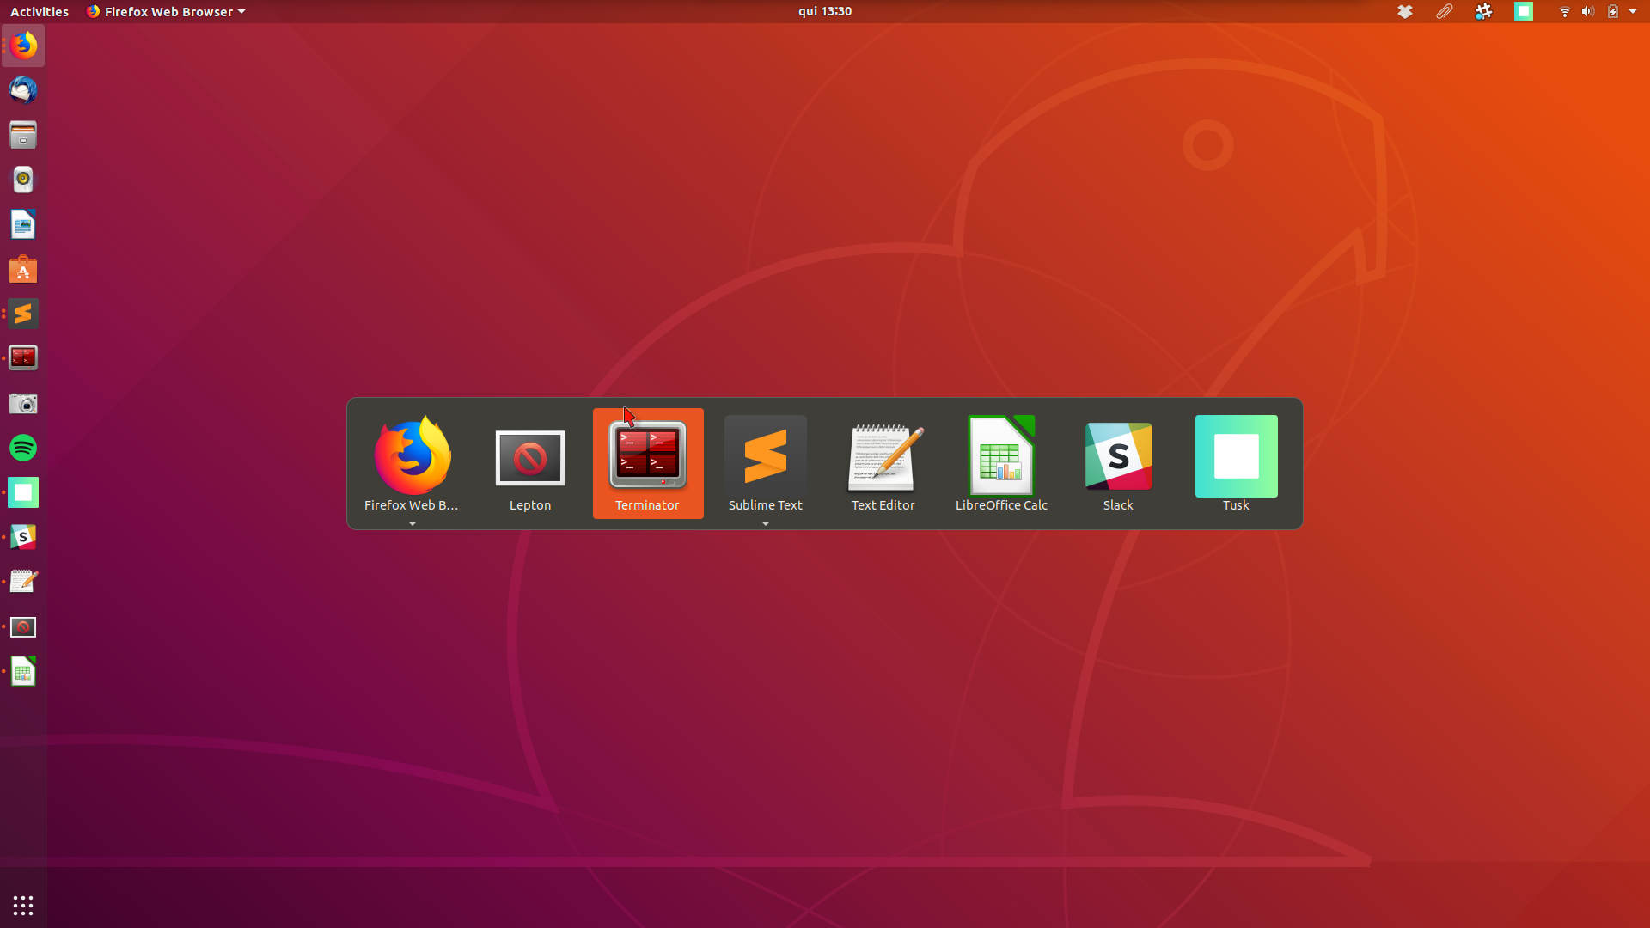Expand Firefox windows arrow below switcher icon
This screenshot has width=1650, height=928.
[412, 524]
